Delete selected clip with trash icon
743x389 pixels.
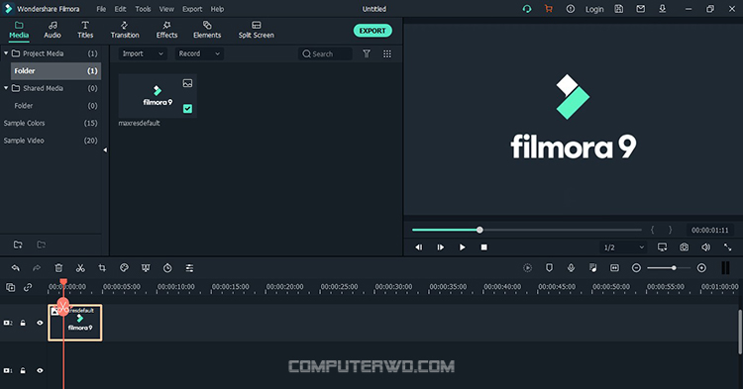pos(58,268)
